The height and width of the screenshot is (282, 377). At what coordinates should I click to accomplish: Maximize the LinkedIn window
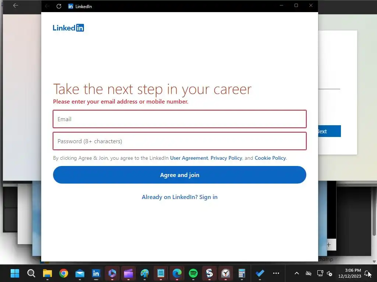pos(296,5)
